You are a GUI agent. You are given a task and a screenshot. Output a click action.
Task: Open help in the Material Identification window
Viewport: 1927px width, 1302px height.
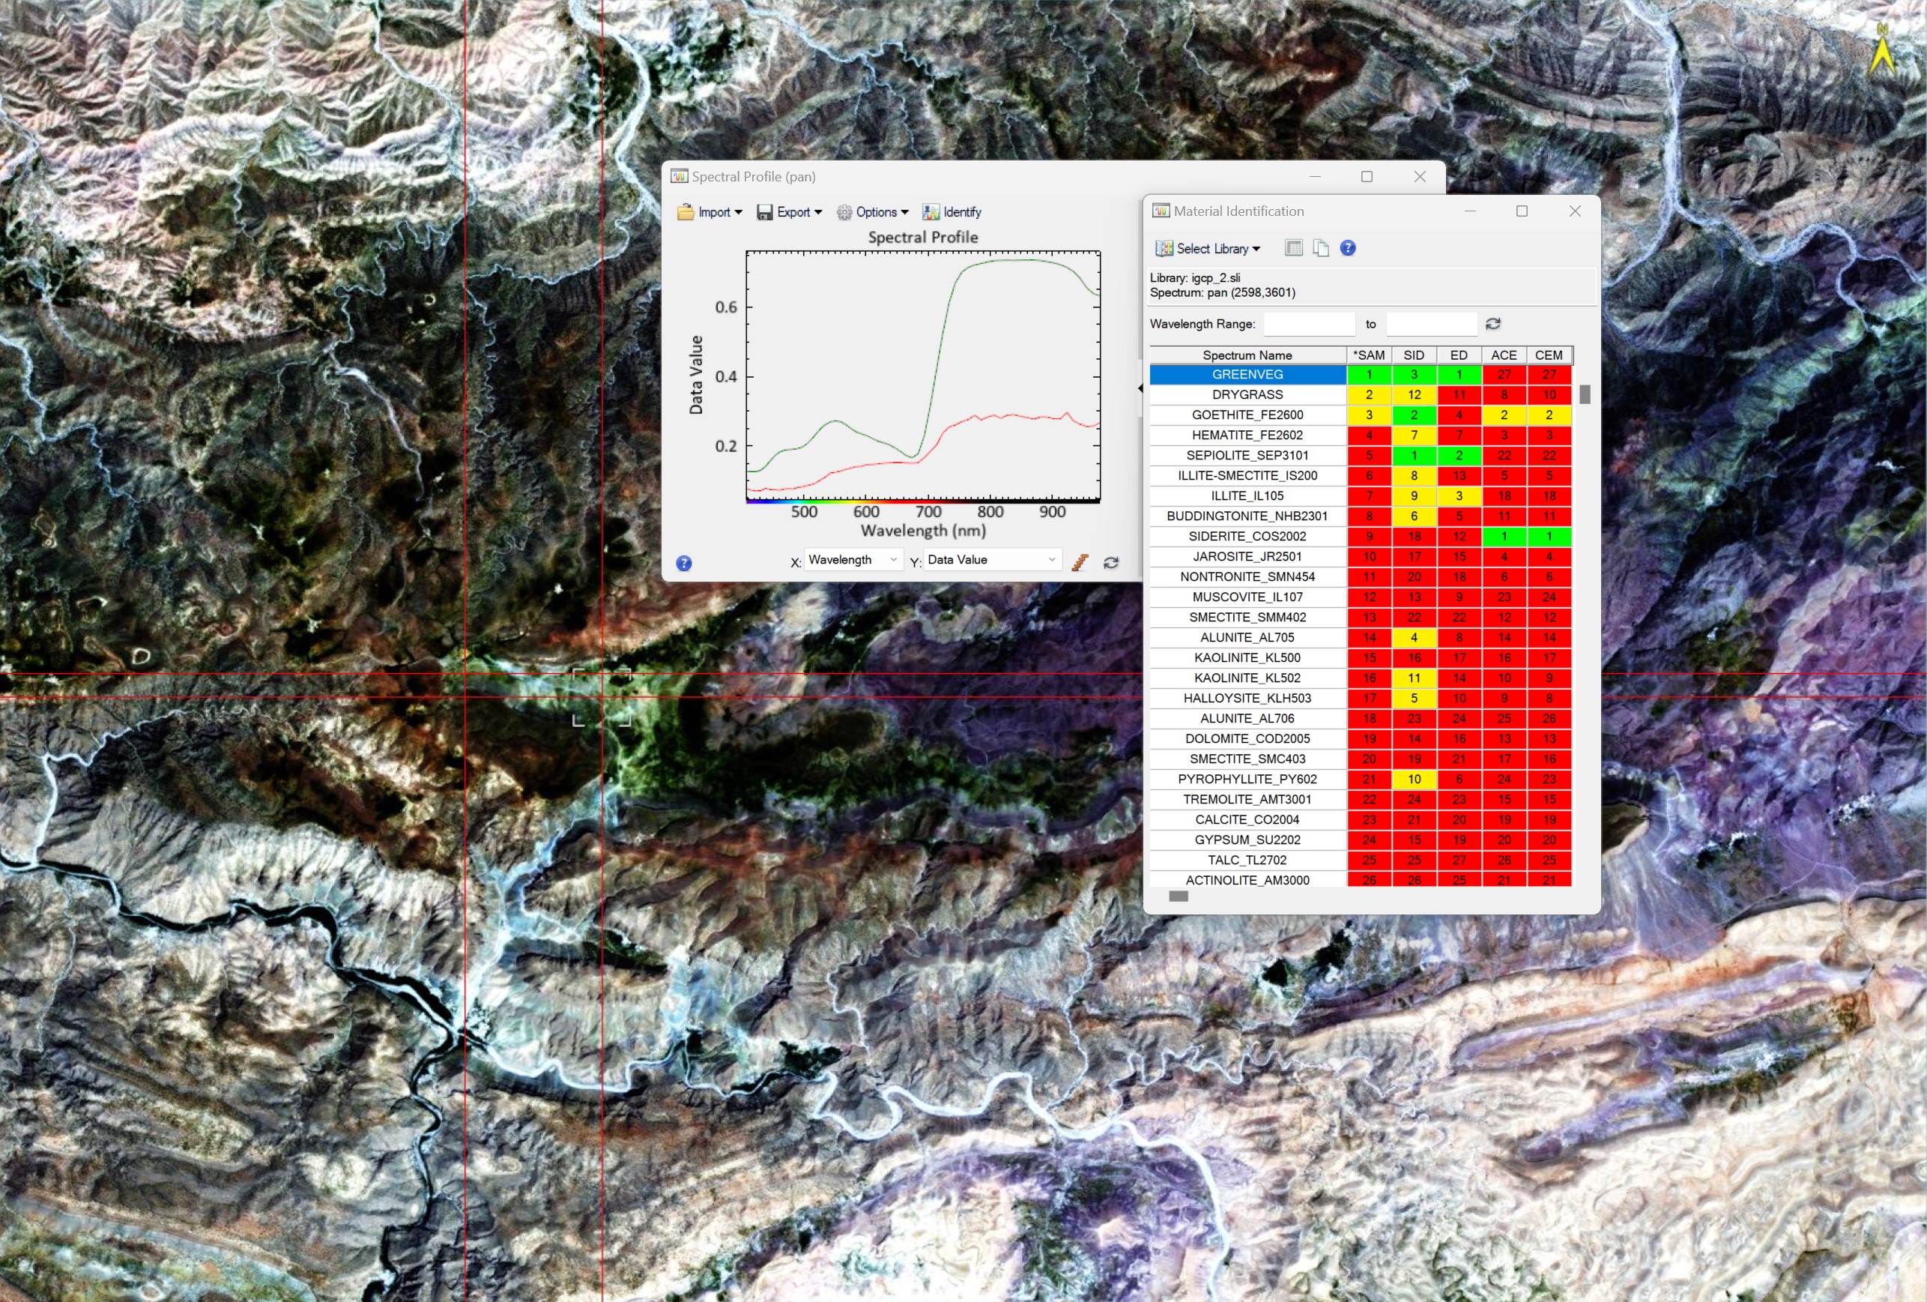[1349, 248]
